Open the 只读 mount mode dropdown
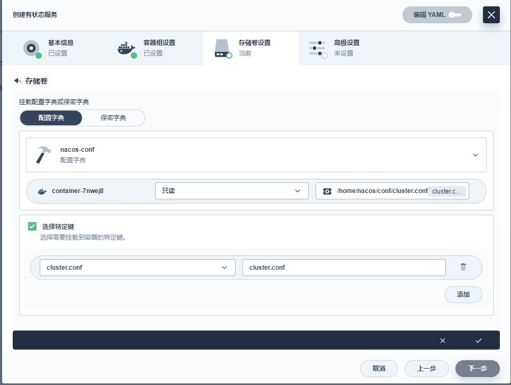This screenshot has width=511, height=385. [x=232, y=191]
